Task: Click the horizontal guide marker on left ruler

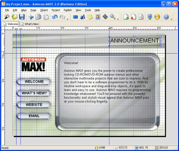Action: 4,53
